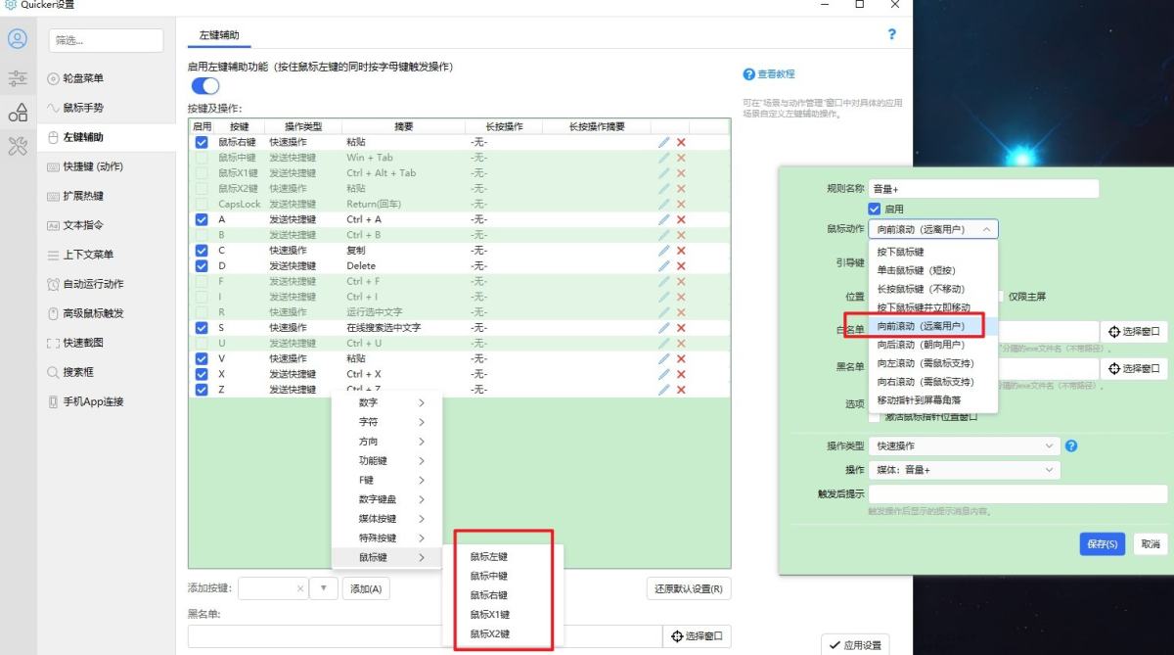Uncheck the 启用 checkbox in the rule dialog
Viewport: 1174px width, 655px height.
875,209
